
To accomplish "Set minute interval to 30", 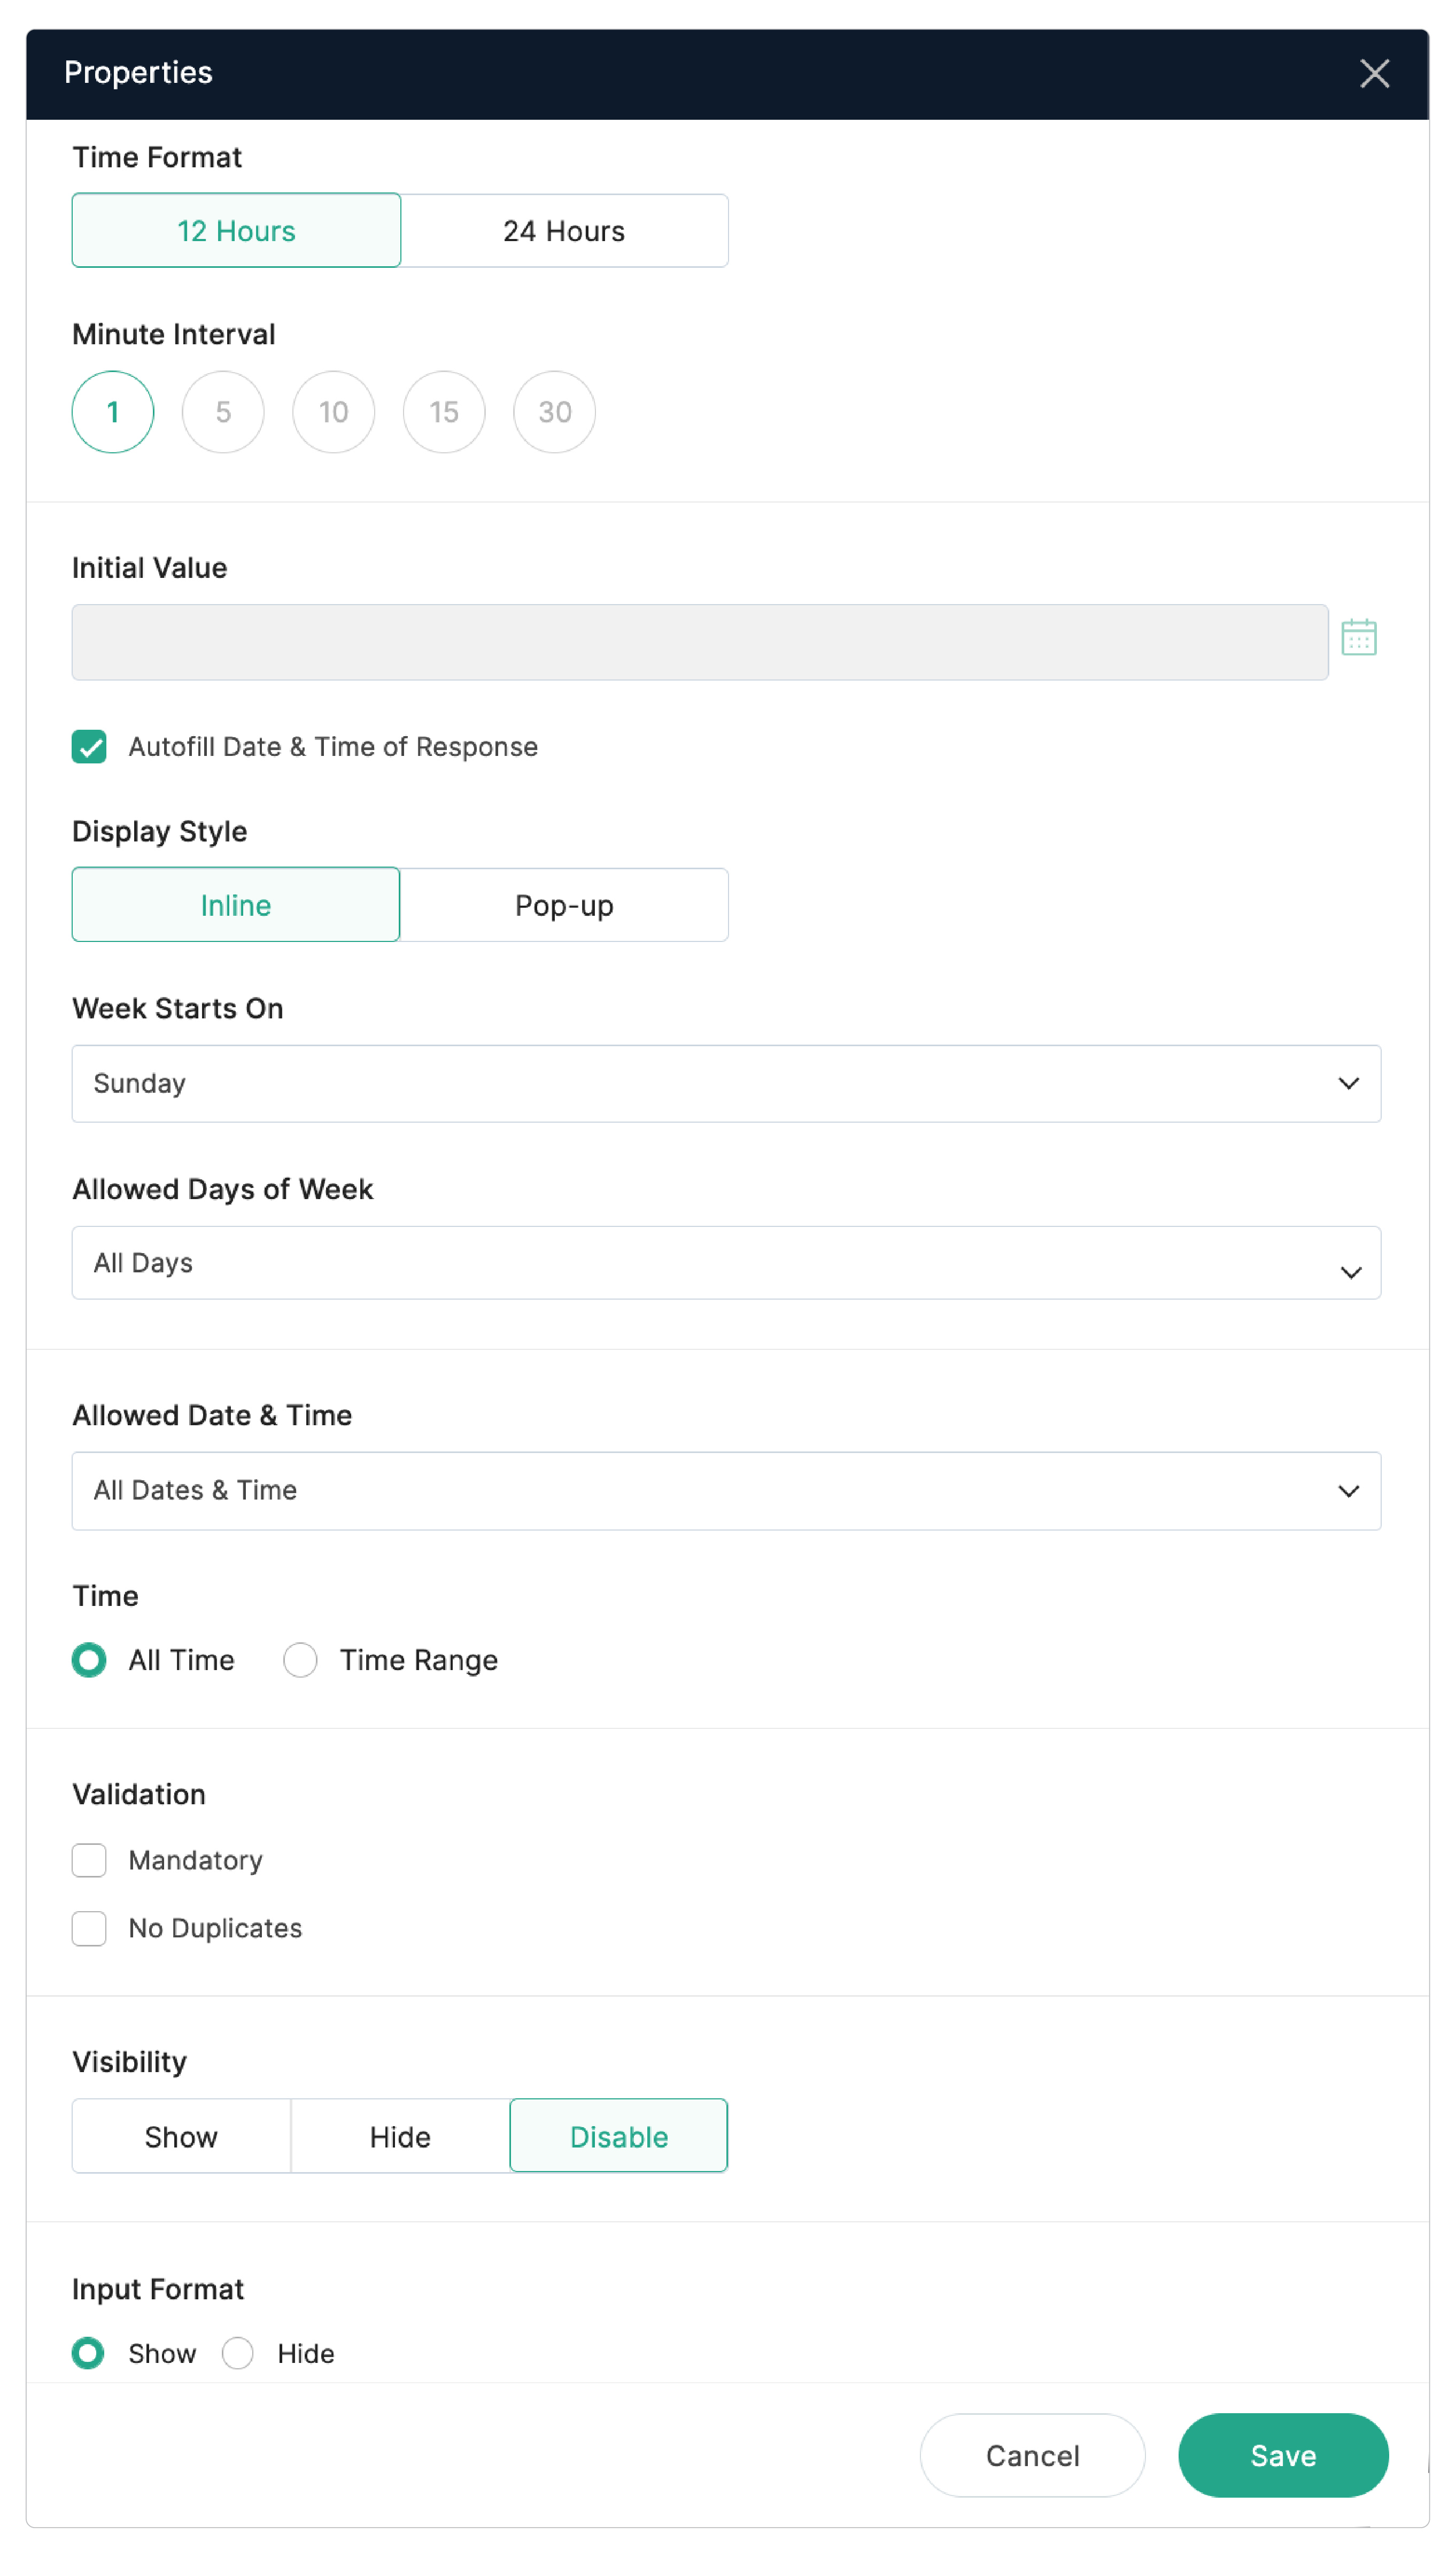I will point(554,411).
